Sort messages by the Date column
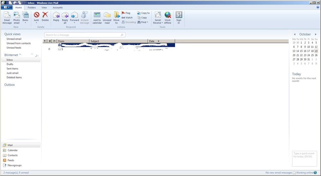This screenshot has height=176, width=321. pos(161,41)
